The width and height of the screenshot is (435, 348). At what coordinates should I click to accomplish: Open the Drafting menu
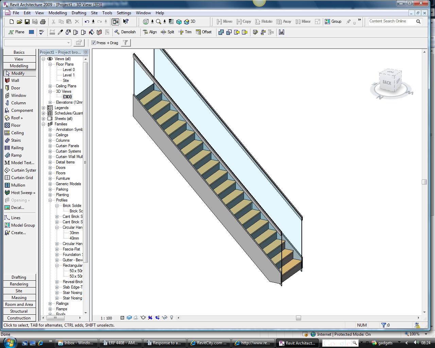pos(79,13)
